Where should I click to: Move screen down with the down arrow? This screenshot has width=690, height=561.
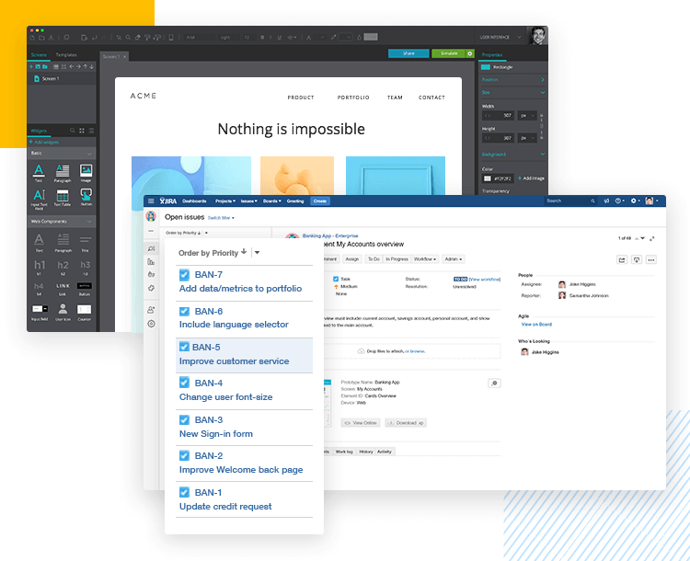pyautogui.click(x=91, y=67)
